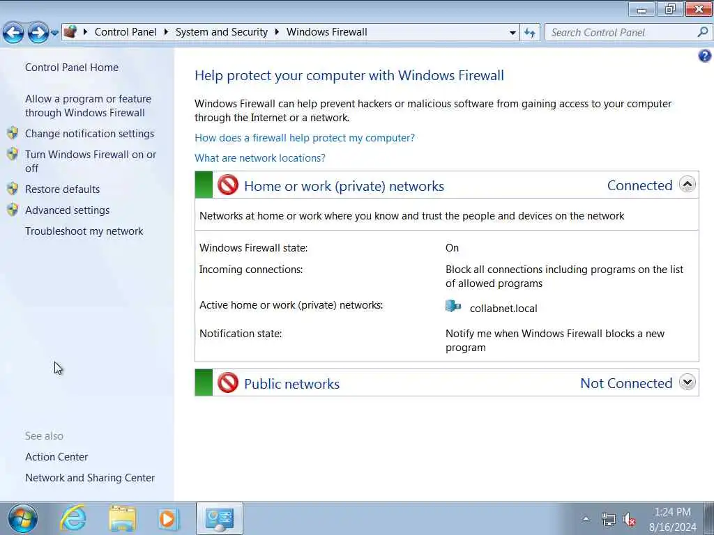Open Advanced settings
Image resolution: width=714 pixels, height=535 pixels.
[67, 210]
